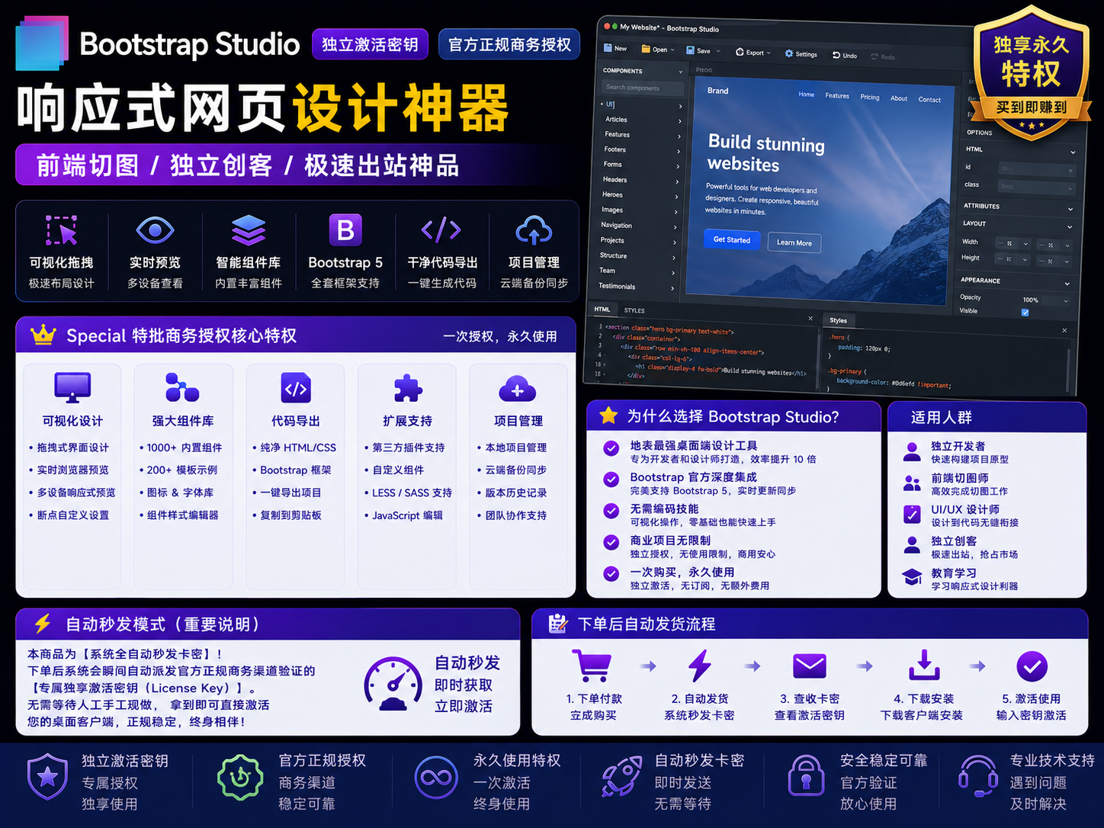Expand the Testimonials component group

(672, 287)
